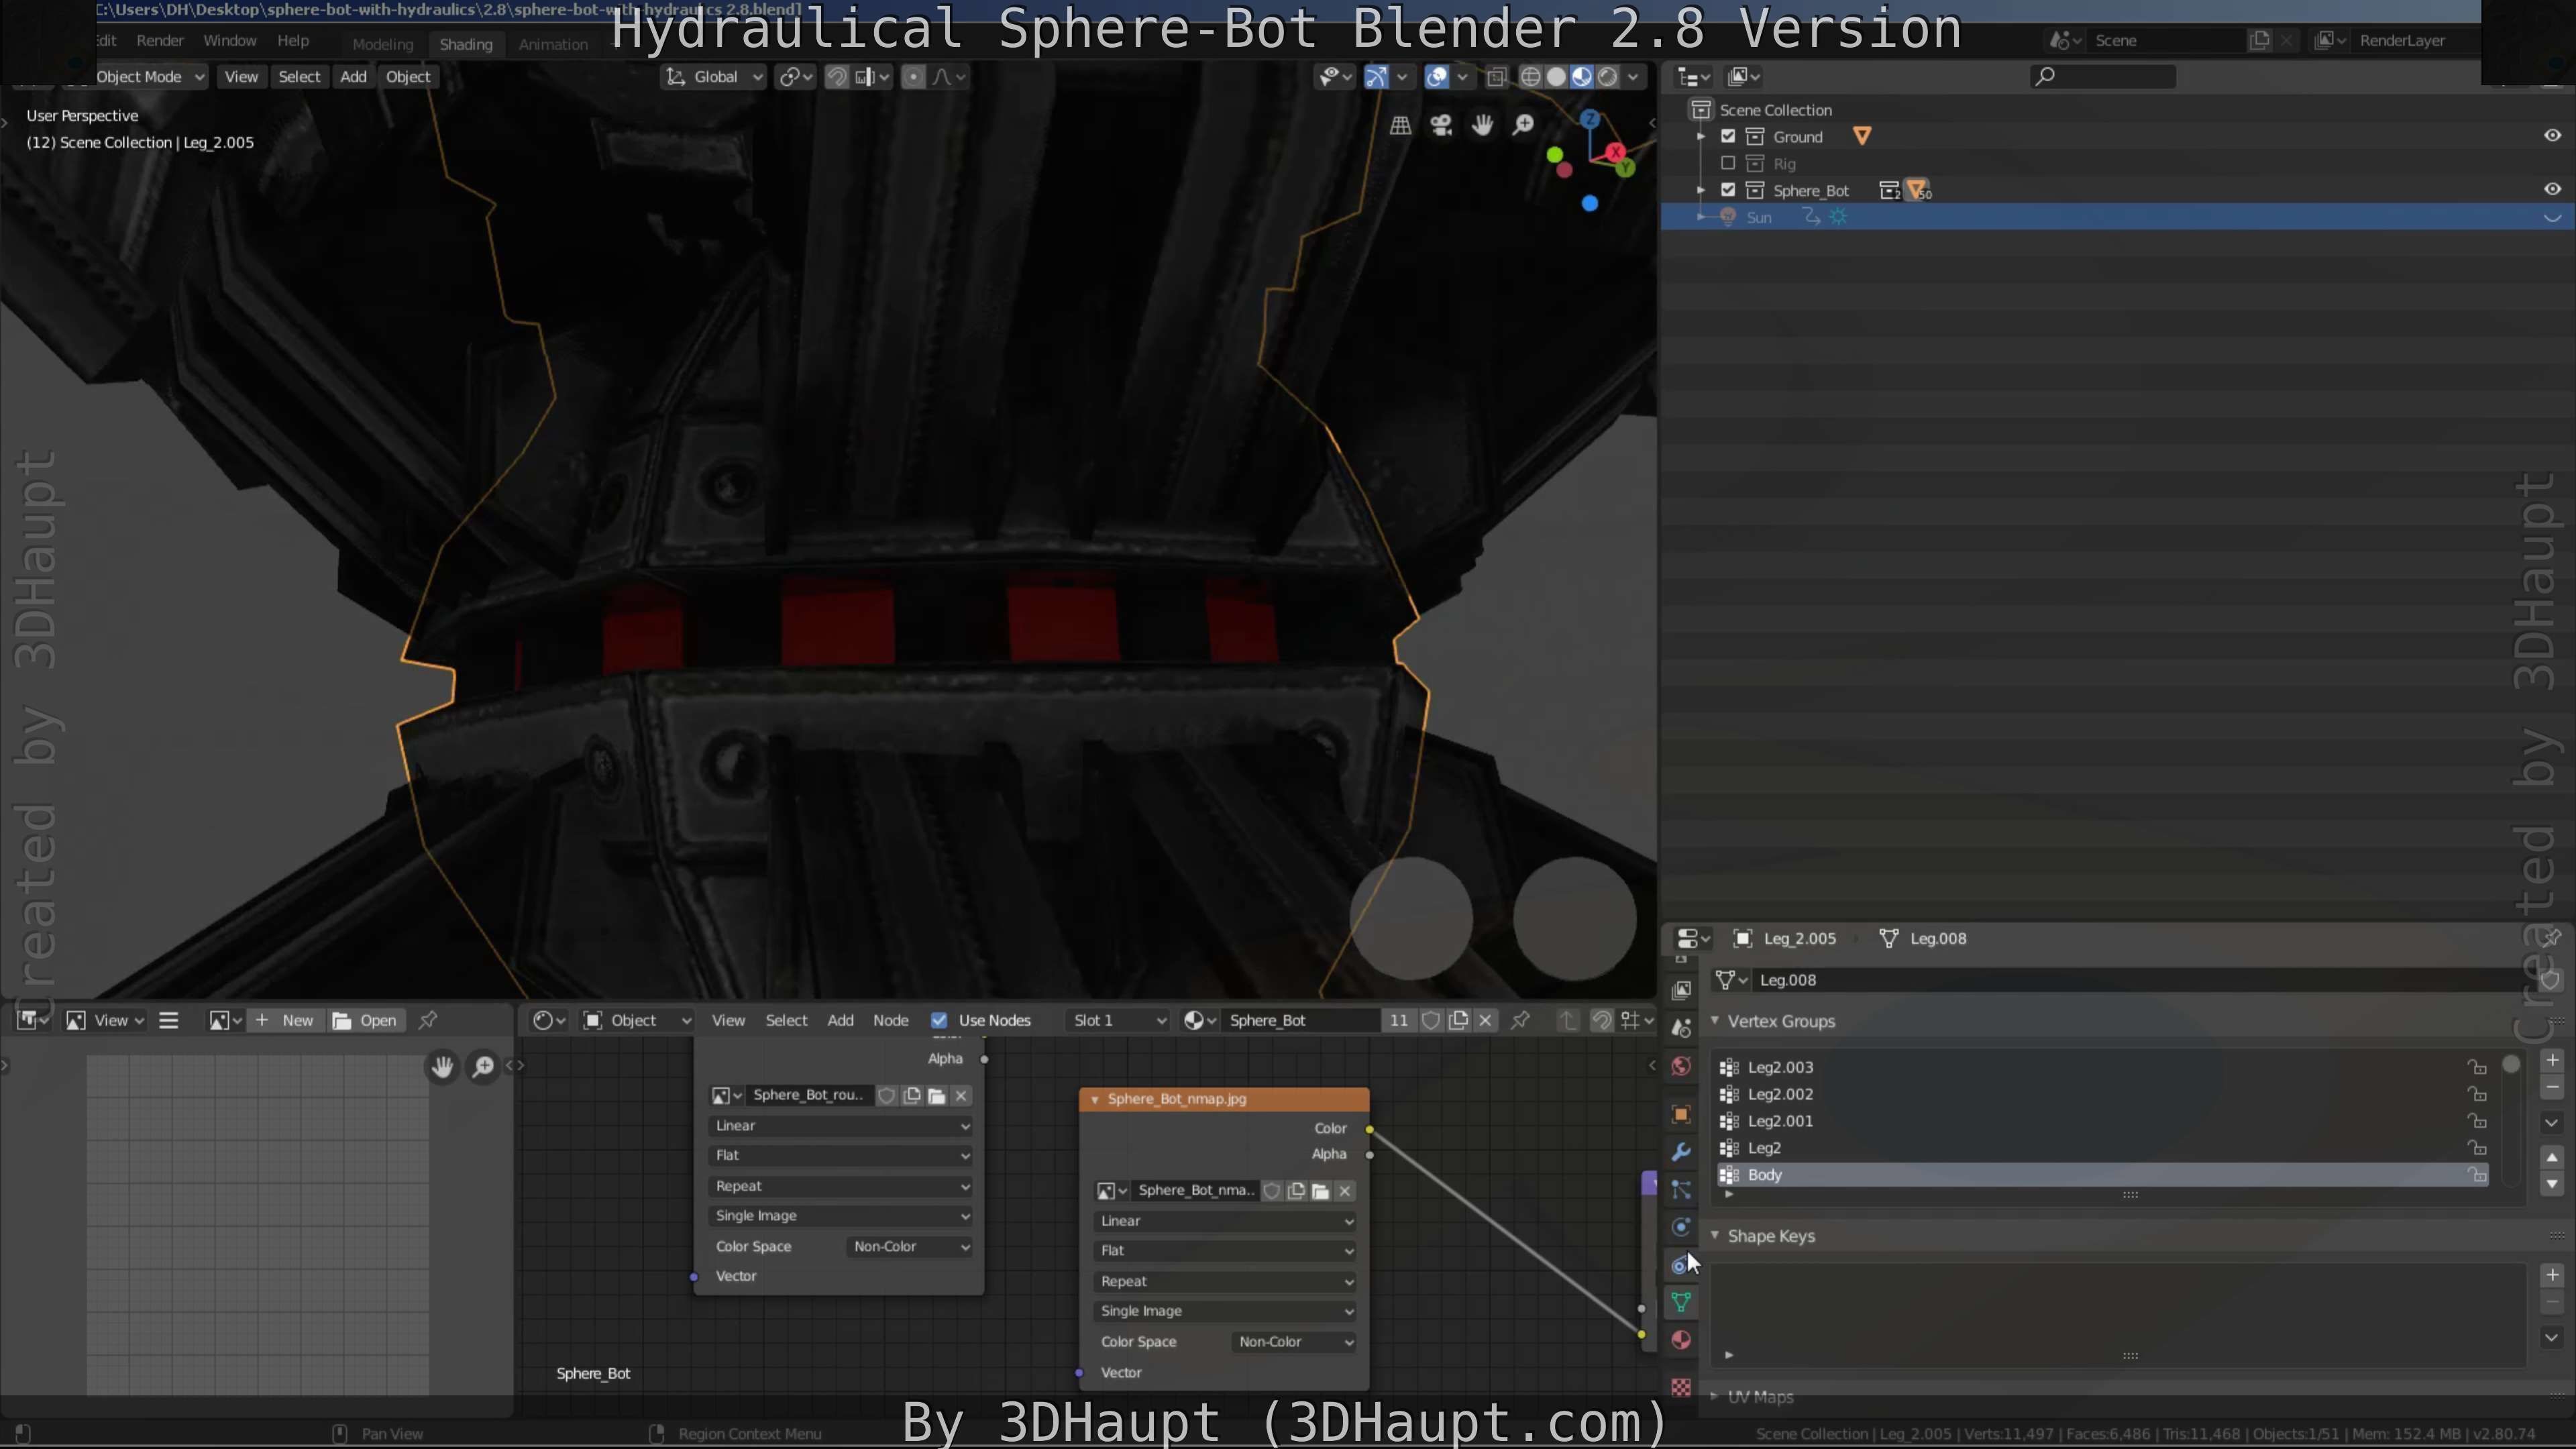Image resolution: width=2576 pixels, height=1449 pixels.
Task: Click the Z axis on navigation gizmo
Action: (x=1590, y=119)
